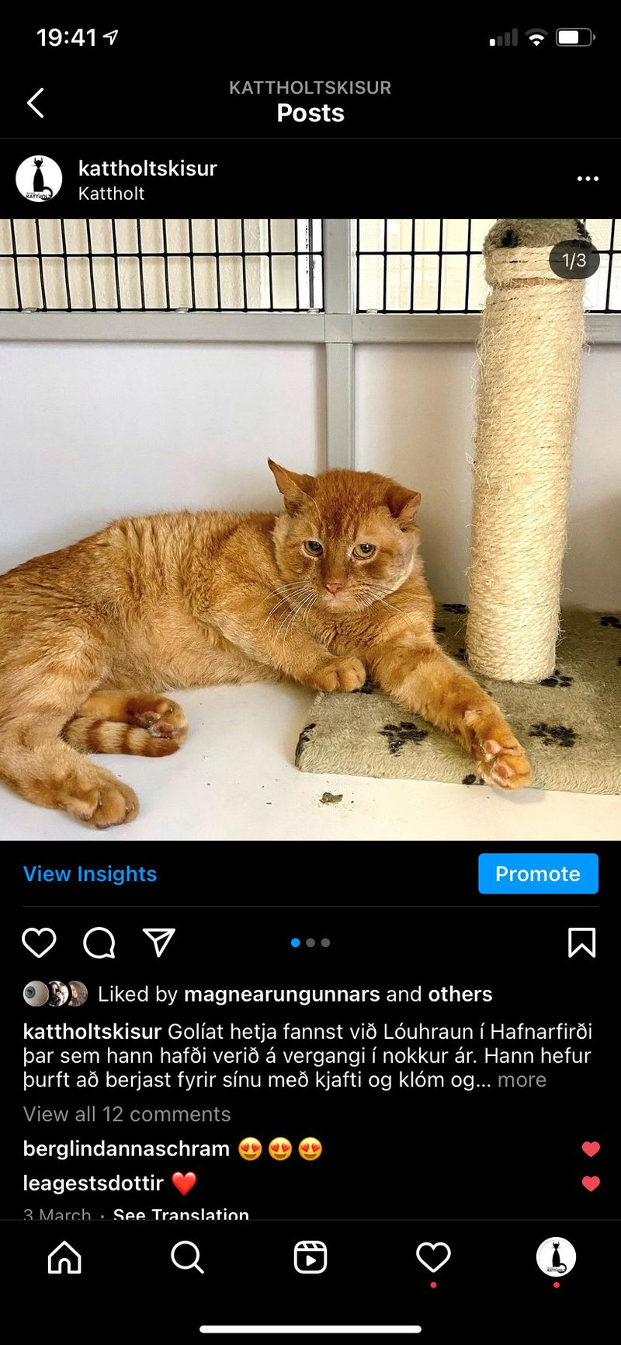Share post with paper plane icon

(x=159, y=942)
